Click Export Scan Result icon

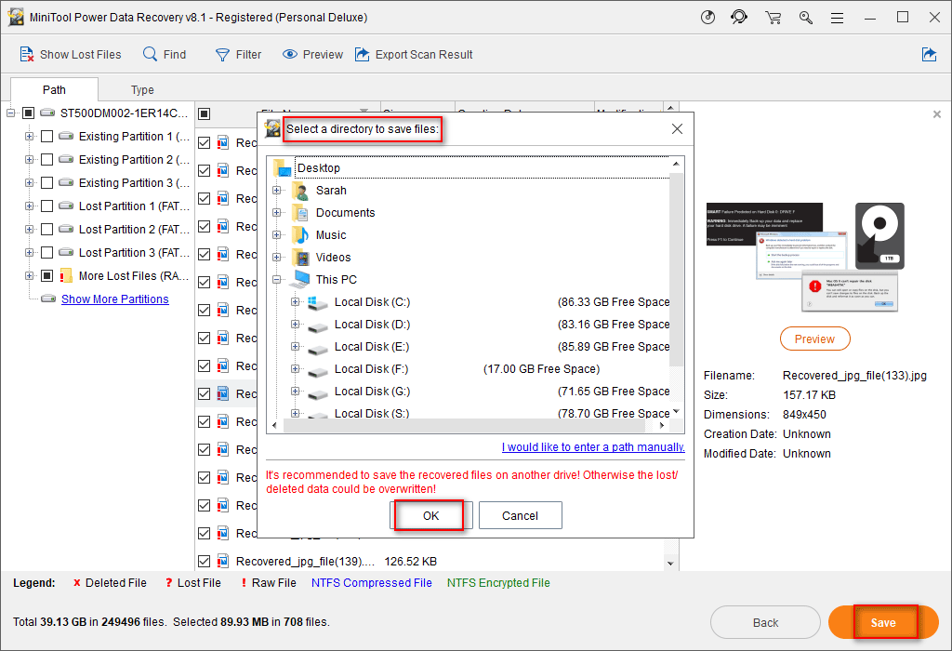[x=363, y=55]
